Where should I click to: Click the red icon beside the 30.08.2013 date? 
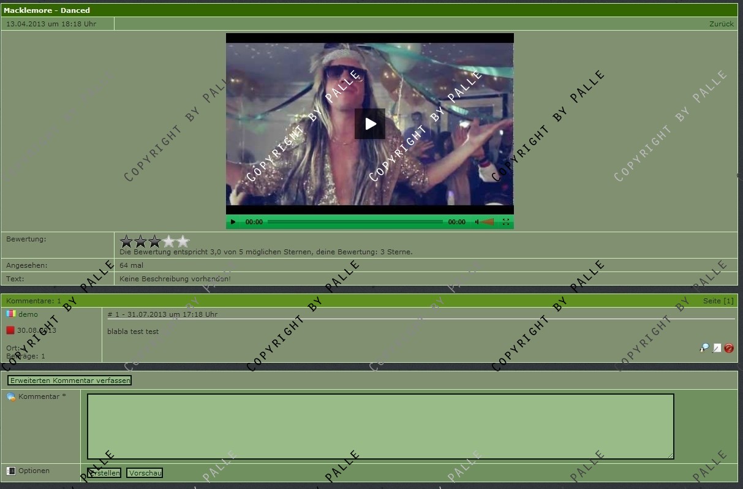pos(10,330)
